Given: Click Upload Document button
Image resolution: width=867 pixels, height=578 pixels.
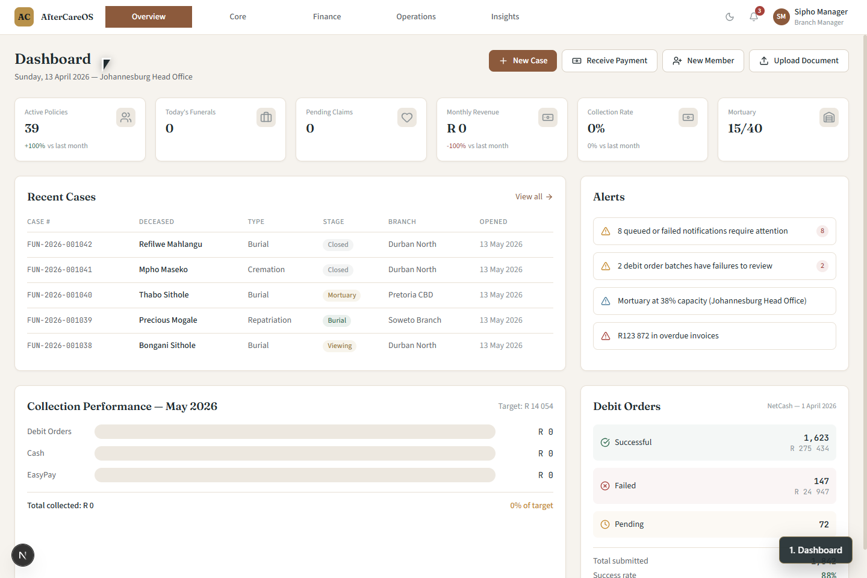Looking at the screenshot, I should 799,61.
